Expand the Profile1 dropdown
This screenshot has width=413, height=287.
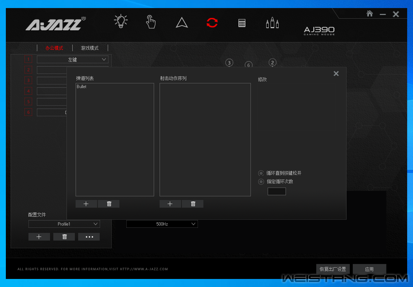tap(64, 224)
